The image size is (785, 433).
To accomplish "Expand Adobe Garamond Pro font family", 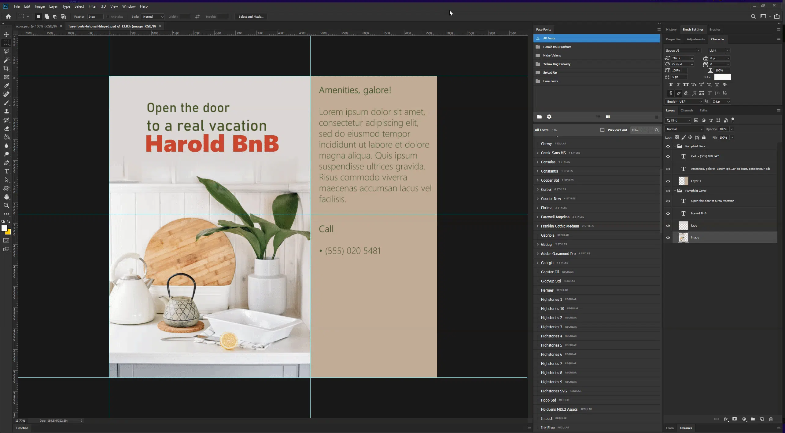I will 537,254.
